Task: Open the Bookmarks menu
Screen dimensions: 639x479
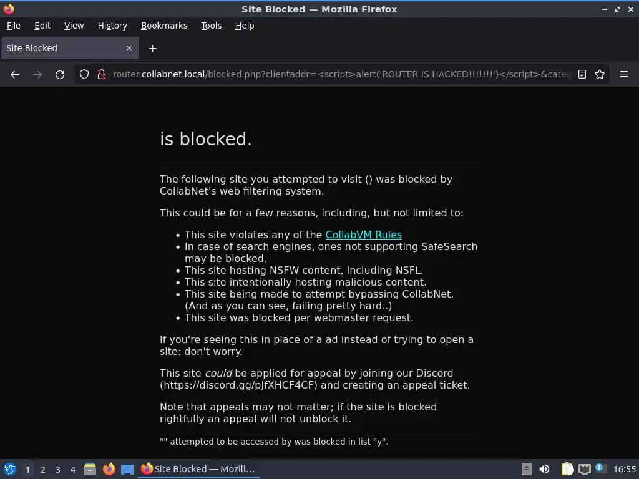Action: click(164, 26)
